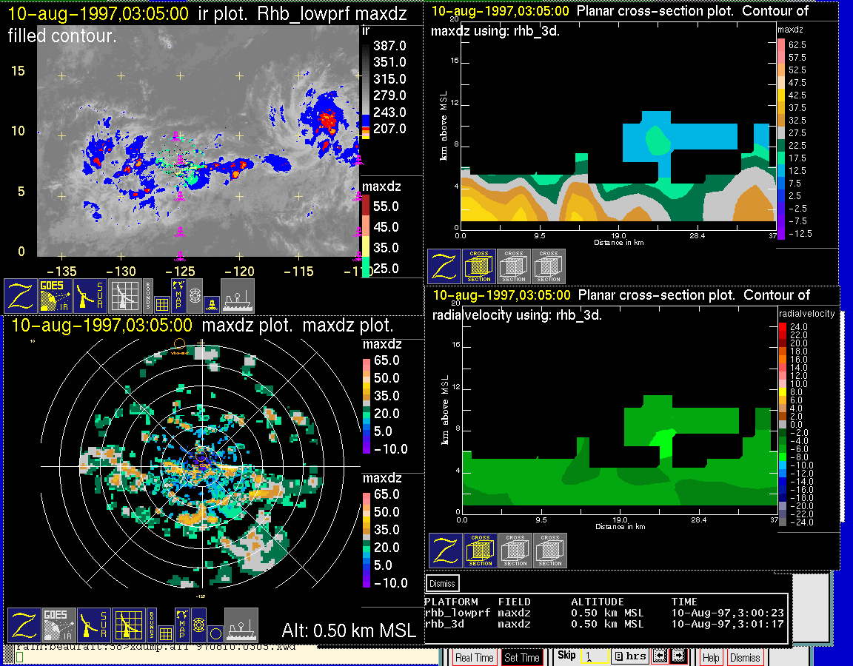This screenshot has height=666, width=853.
Task: Select active yellow cross section icon, radialvelocity window
Action: [481, 551]
